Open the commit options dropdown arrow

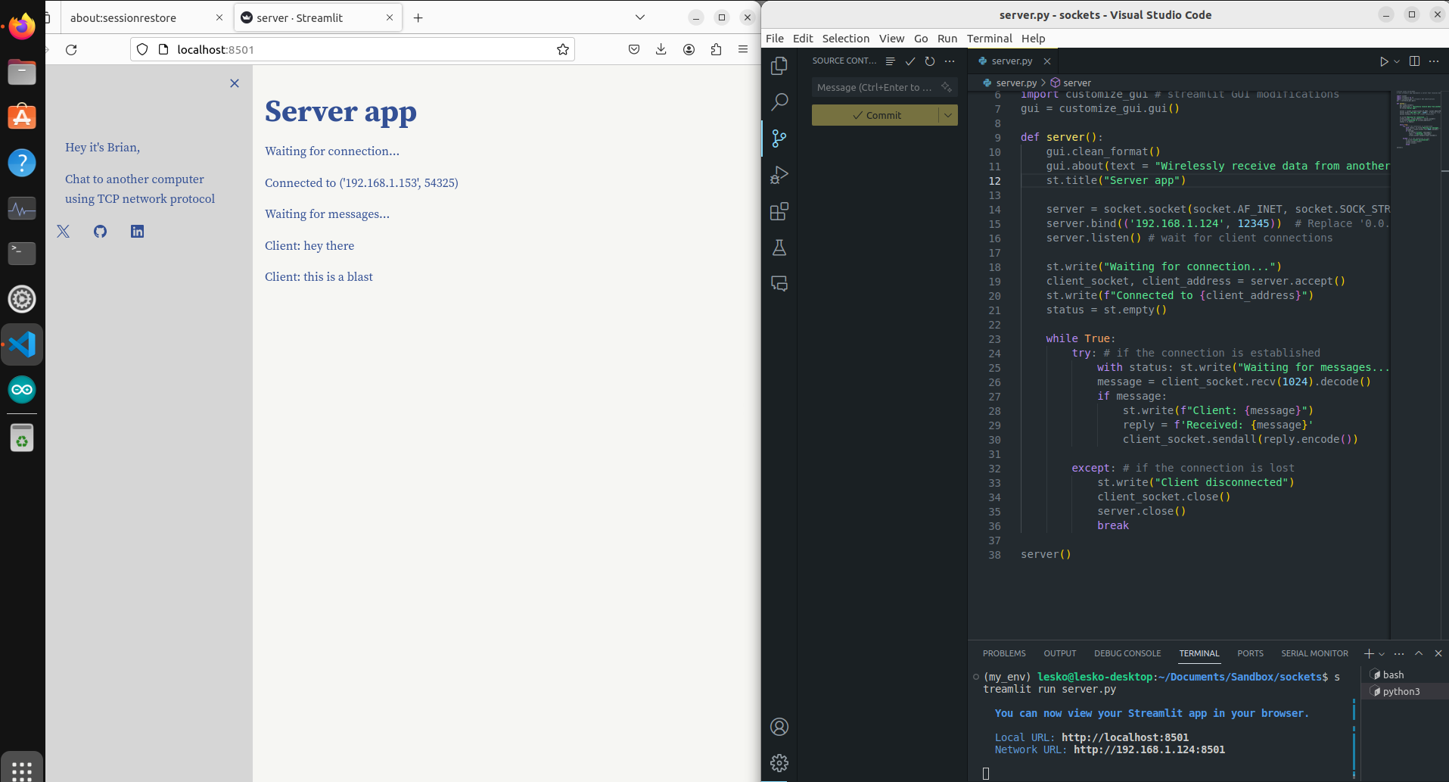(948, 115)
